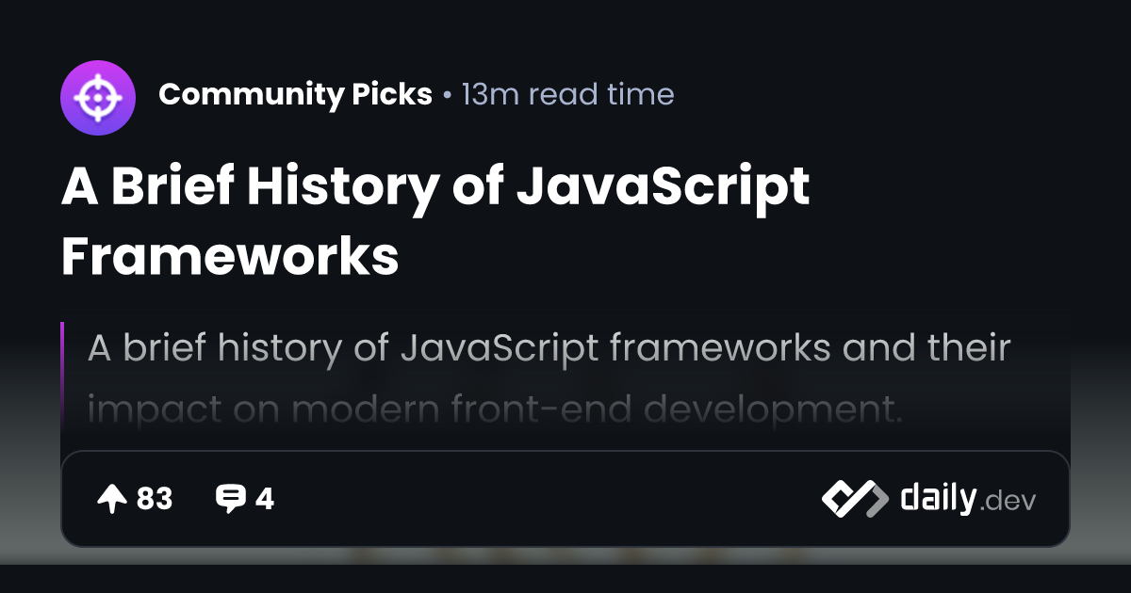Click the word 'frameworks' in the summary
The height and width of the screenshot is (593, 1131).
tap(719, 348)
